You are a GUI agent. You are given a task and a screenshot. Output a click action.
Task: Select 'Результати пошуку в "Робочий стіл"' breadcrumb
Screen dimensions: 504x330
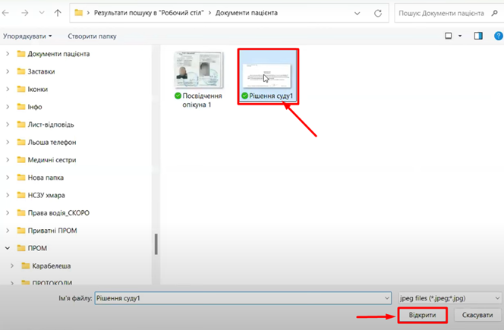tap(149, 13)
